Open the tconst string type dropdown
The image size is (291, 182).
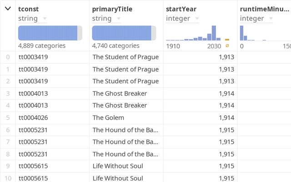point(45,19)
